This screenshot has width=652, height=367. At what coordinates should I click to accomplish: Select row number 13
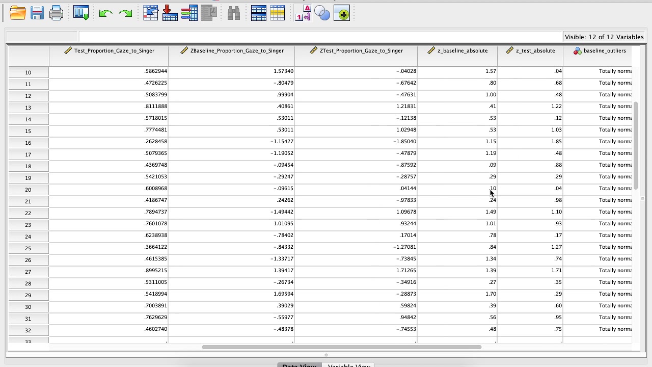(28, 108)
